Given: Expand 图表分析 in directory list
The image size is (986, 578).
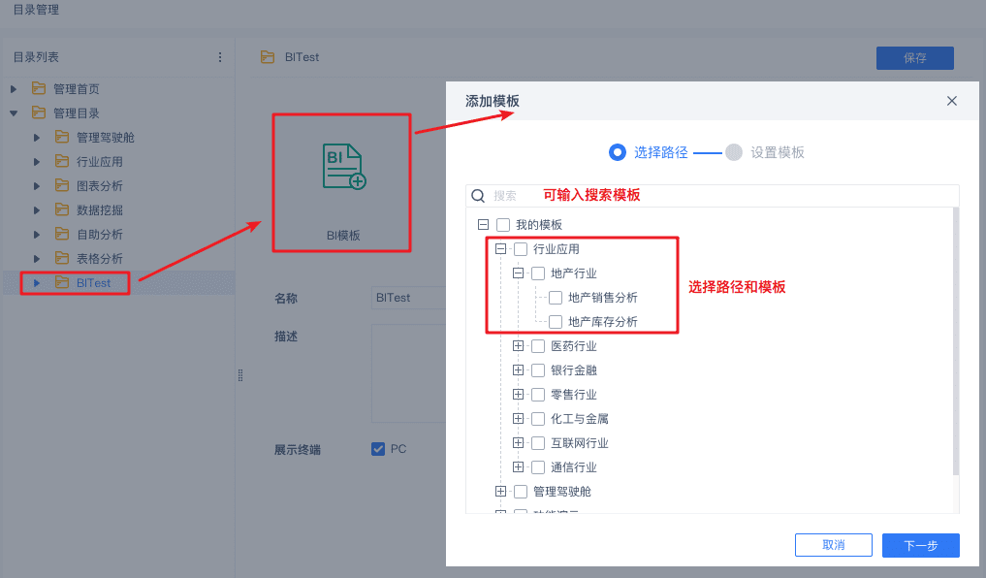Looking at the screenshot, I should click(x=37, y=185).
